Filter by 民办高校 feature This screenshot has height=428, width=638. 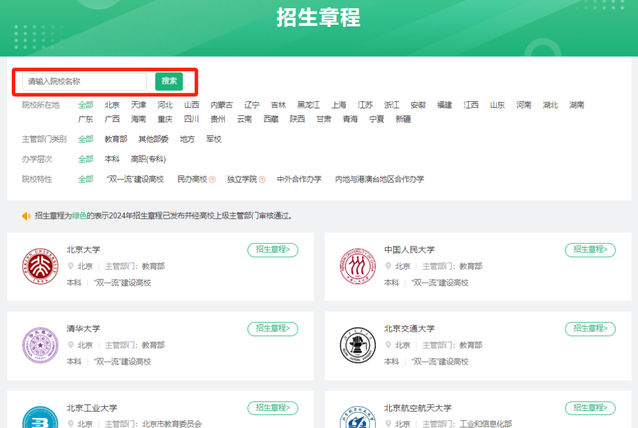click(193, 179)
